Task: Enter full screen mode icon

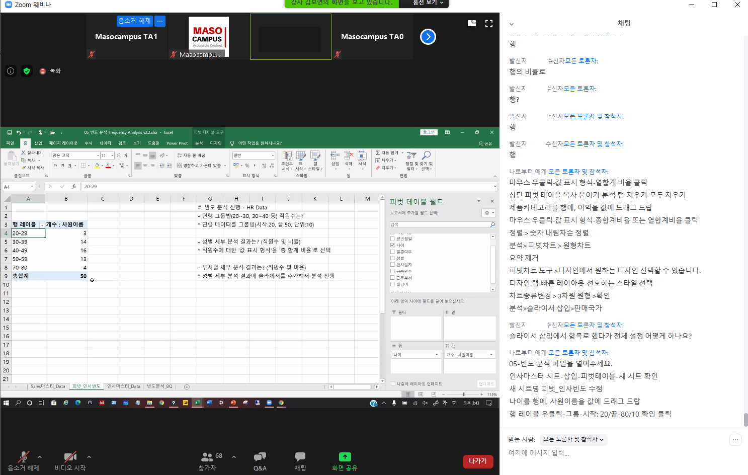Action: (488, 24)
